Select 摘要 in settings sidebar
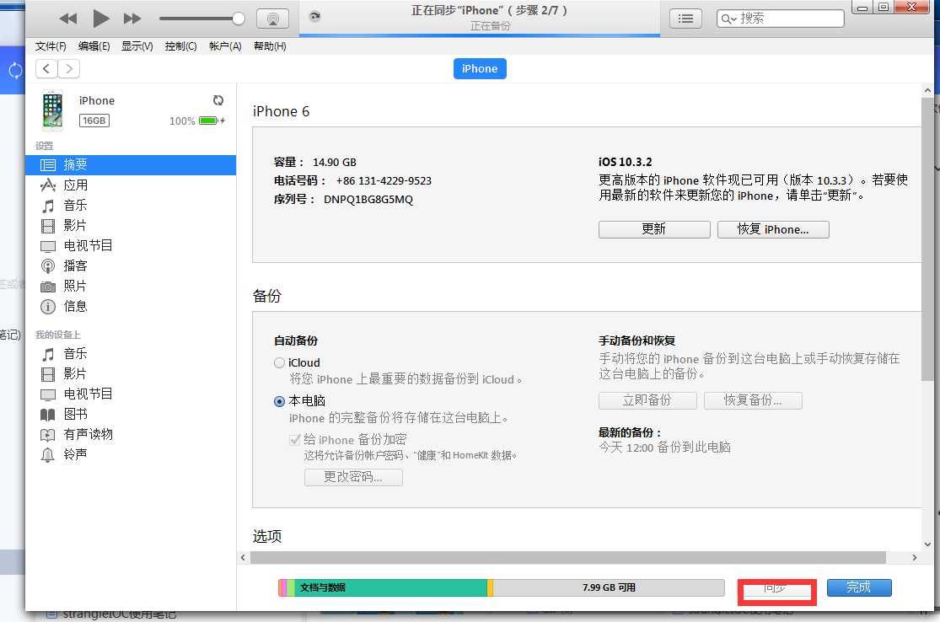The width and height of the screenshot is (940, 622). (x=131, y=165)
